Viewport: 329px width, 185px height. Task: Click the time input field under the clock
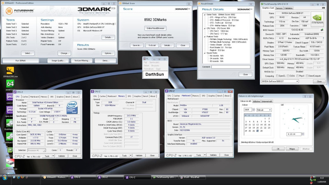294,134
